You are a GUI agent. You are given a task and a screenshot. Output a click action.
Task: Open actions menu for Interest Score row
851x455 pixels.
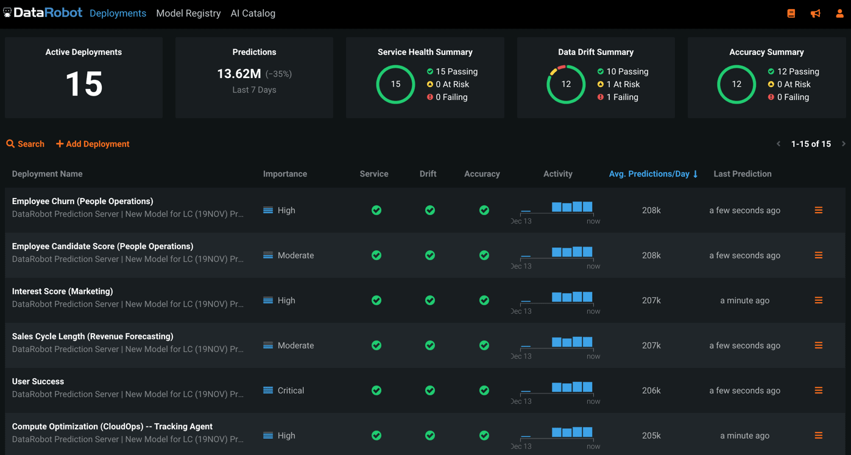(819, 300)
